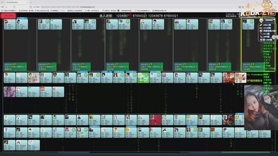The width and height of the screenshot is (278, 156).
Task: Select the green highlighted player card
Action: (x=143, y=78)
